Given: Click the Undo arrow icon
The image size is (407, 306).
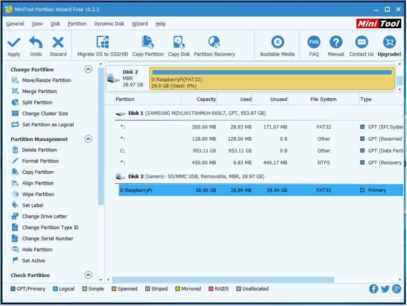Looking at the screenshot, I should [36, 42].
